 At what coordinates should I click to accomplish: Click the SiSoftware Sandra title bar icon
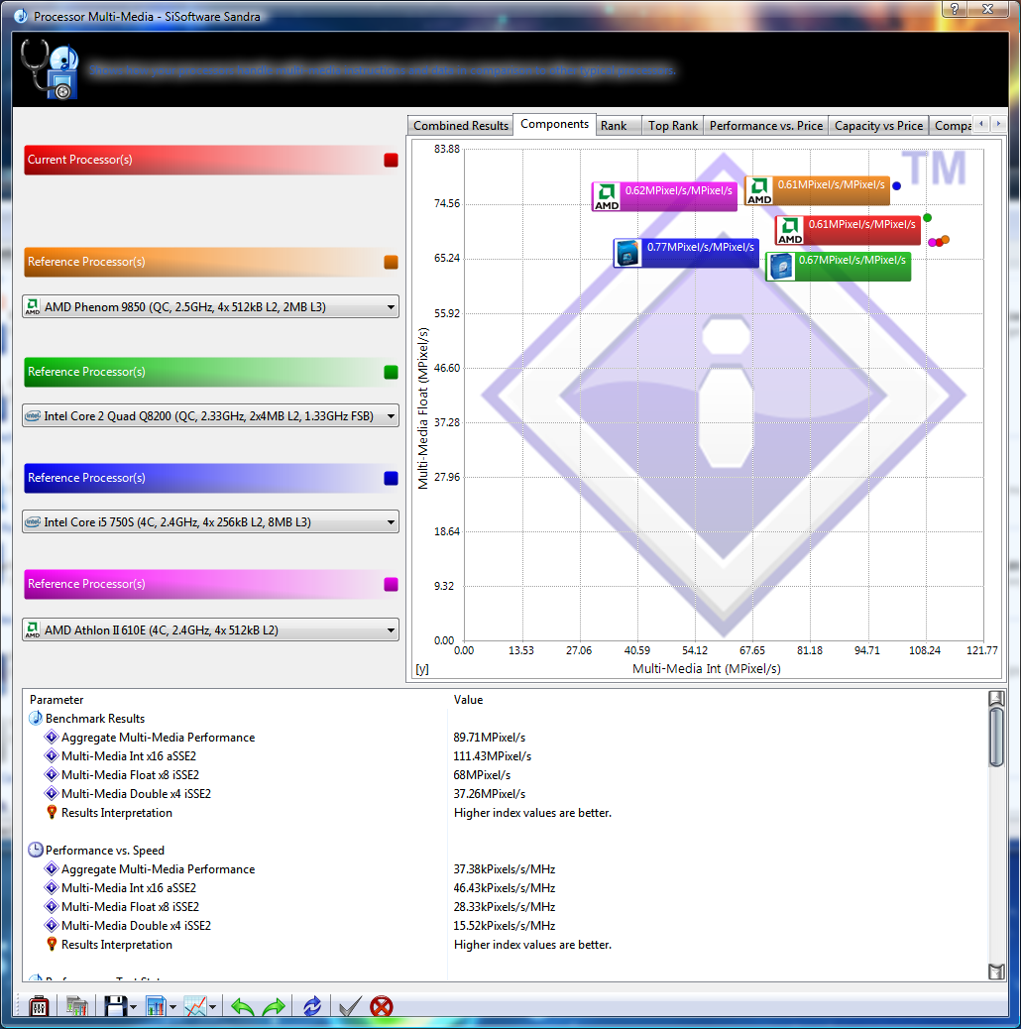point(21,16)
